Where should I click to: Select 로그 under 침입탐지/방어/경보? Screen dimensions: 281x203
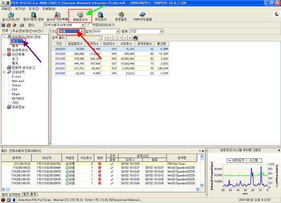[x=15, y=41]
